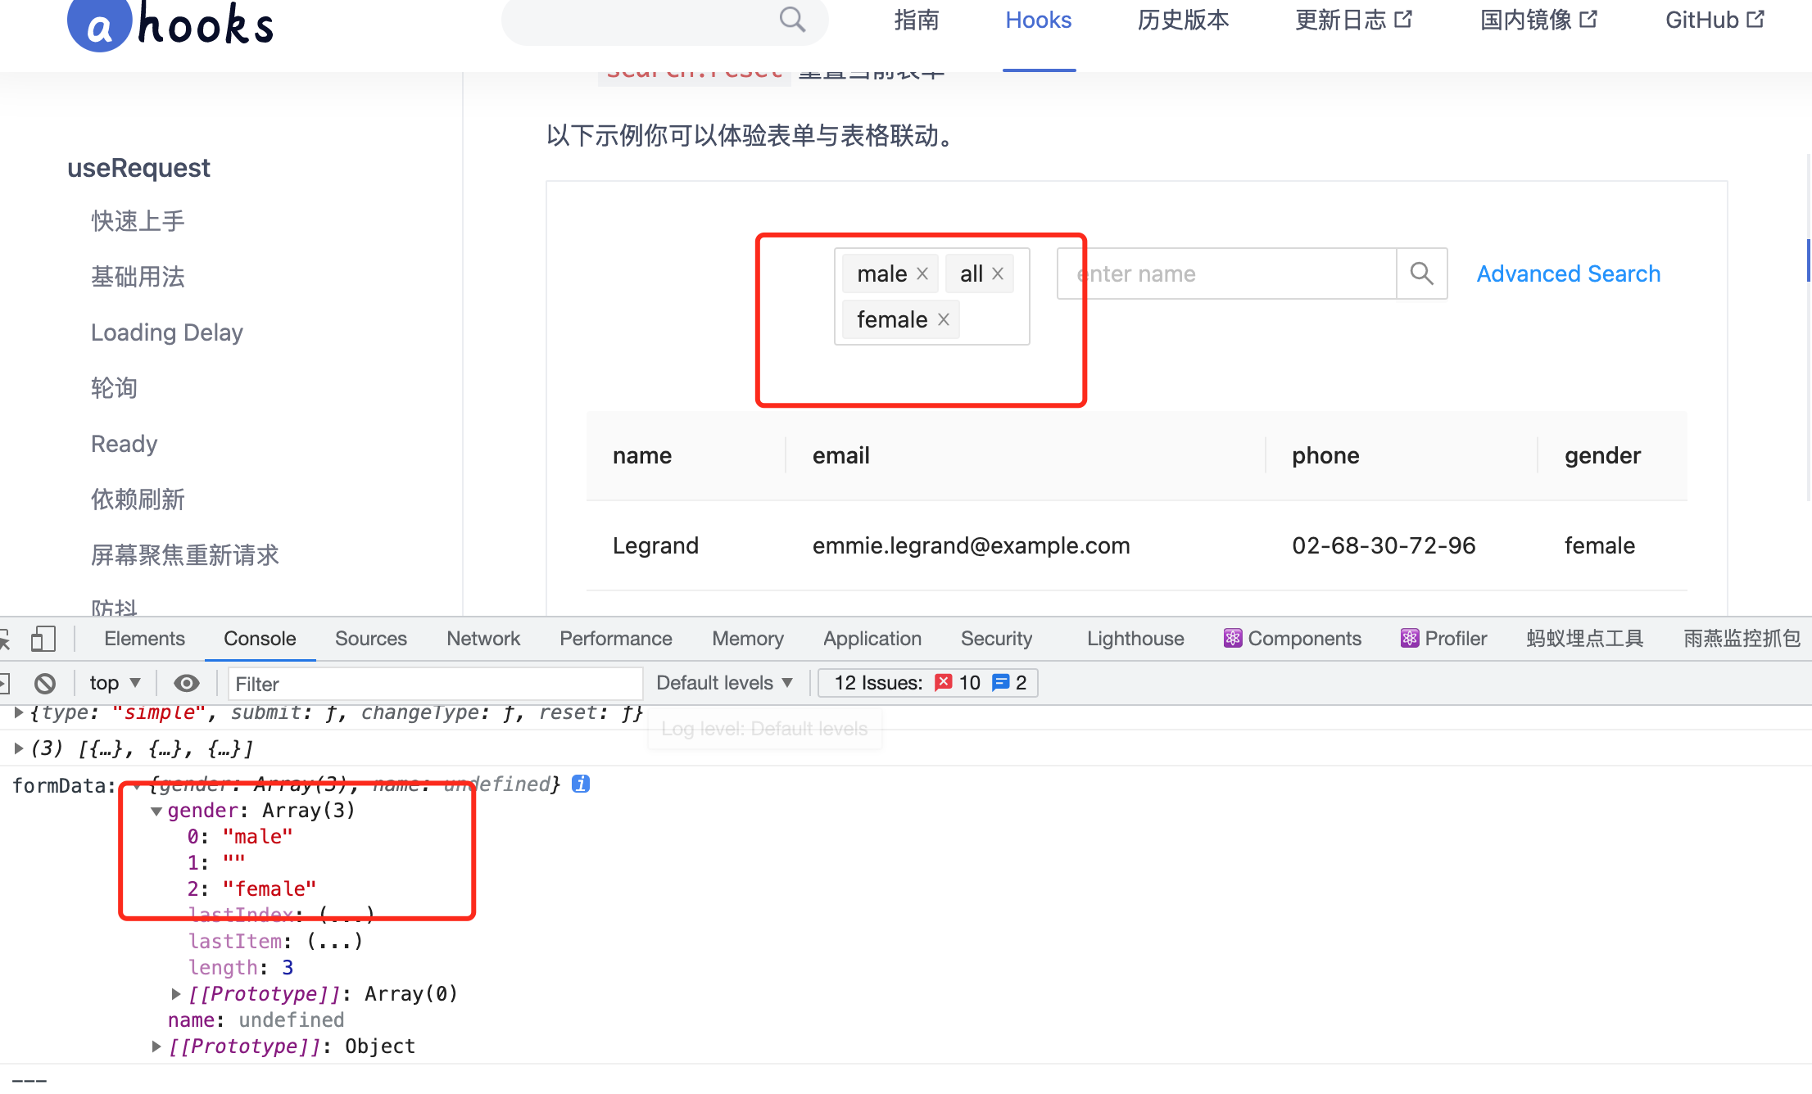Viewport: 1812px width, 1094px height.
Task: Toggle the device toolbar icon
Action: (x=43, y=639)
